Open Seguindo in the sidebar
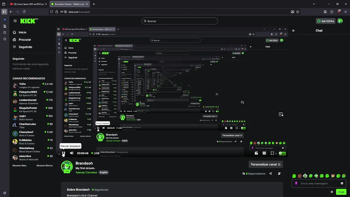Image resolution: width=350 pixels, height=197 pixels. pos(25,47)
